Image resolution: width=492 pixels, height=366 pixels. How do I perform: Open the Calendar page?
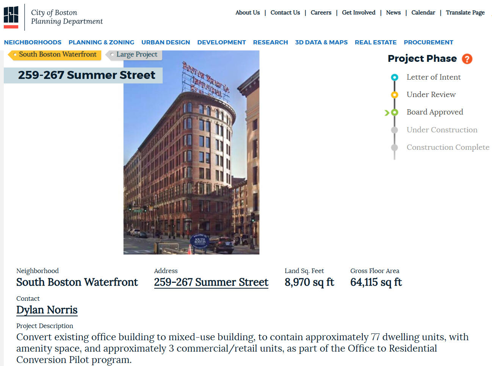click(423, 13)
